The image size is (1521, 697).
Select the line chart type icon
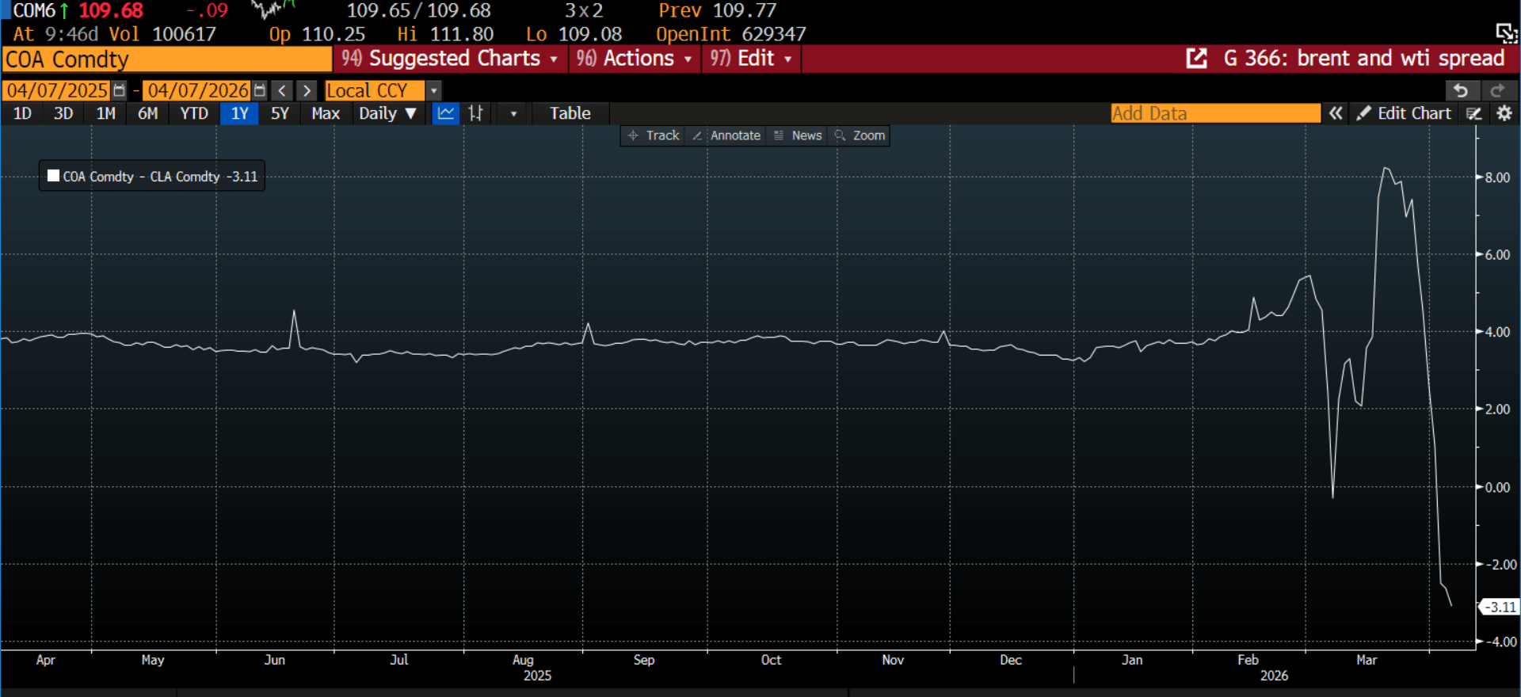click(x=446, y=113)
